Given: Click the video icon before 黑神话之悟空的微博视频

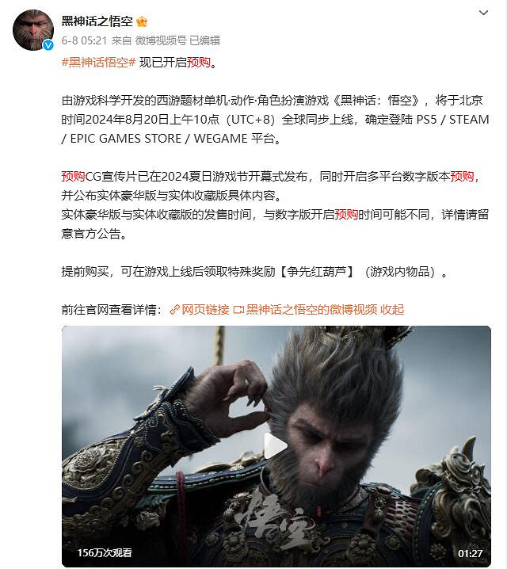Looking at the screenshot, I should tap(238, 310).
